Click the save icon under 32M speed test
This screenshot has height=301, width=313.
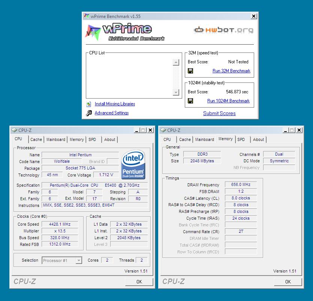coord(190,71)
